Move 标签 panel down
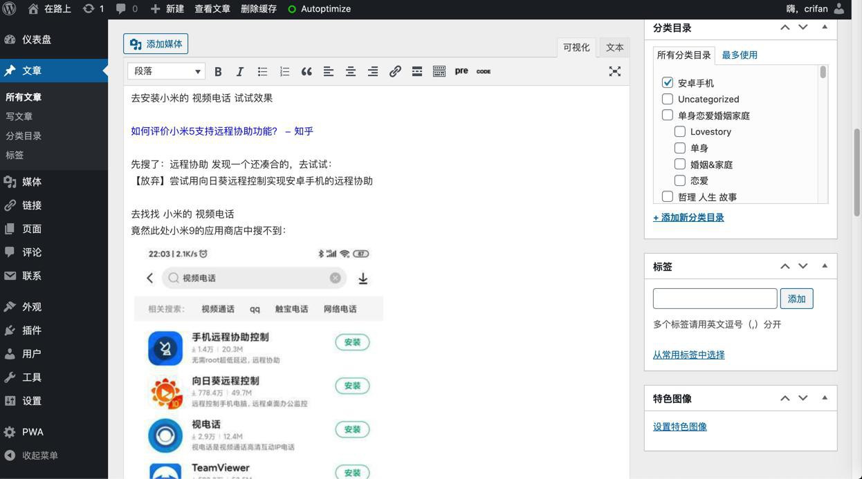Screen dimensions: 862x479 click(803, 266)
